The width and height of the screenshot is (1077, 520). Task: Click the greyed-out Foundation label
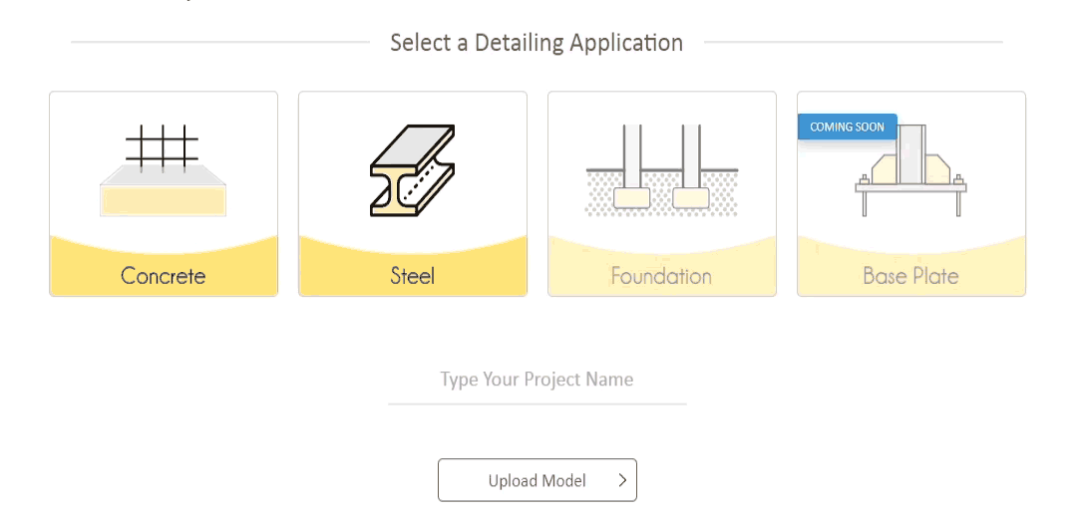click(661, 276)
